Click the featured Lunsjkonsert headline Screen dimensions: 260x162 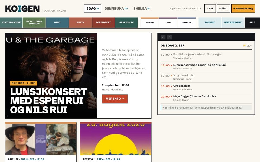48,101
